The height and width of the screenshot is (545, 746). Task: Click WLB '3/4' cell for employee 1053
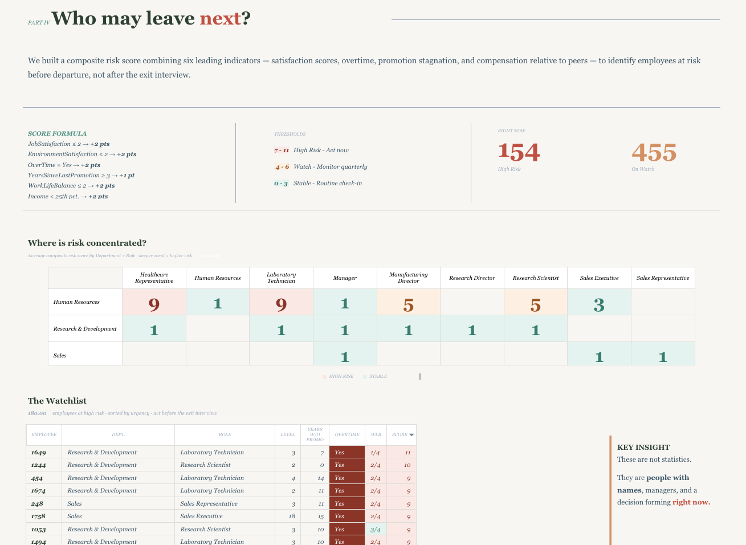[x=376, y=529]
